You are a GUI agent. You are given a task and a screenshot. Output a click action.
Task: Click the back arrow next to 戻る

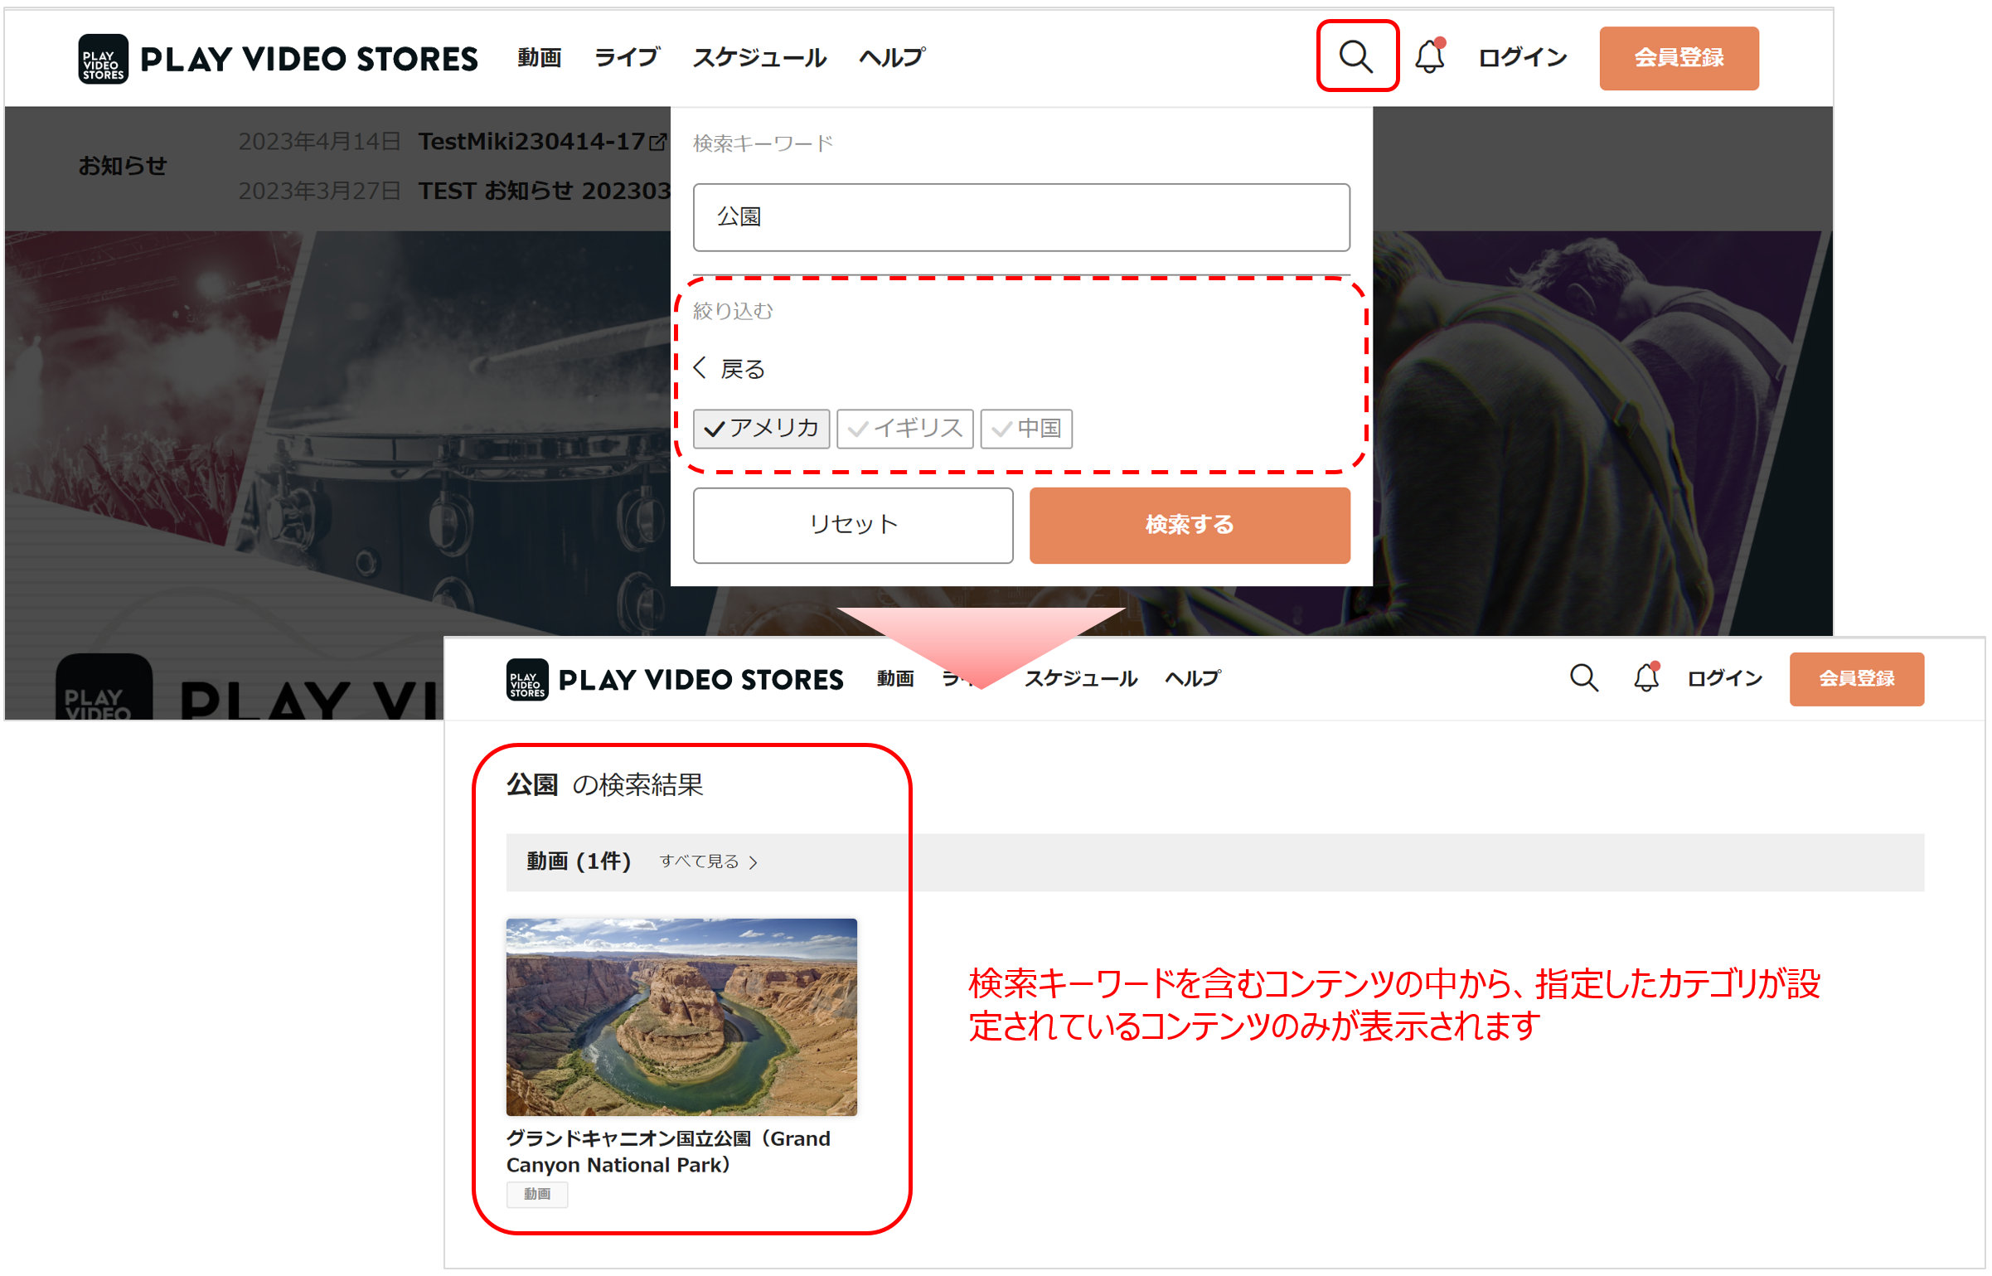point(701,367)
